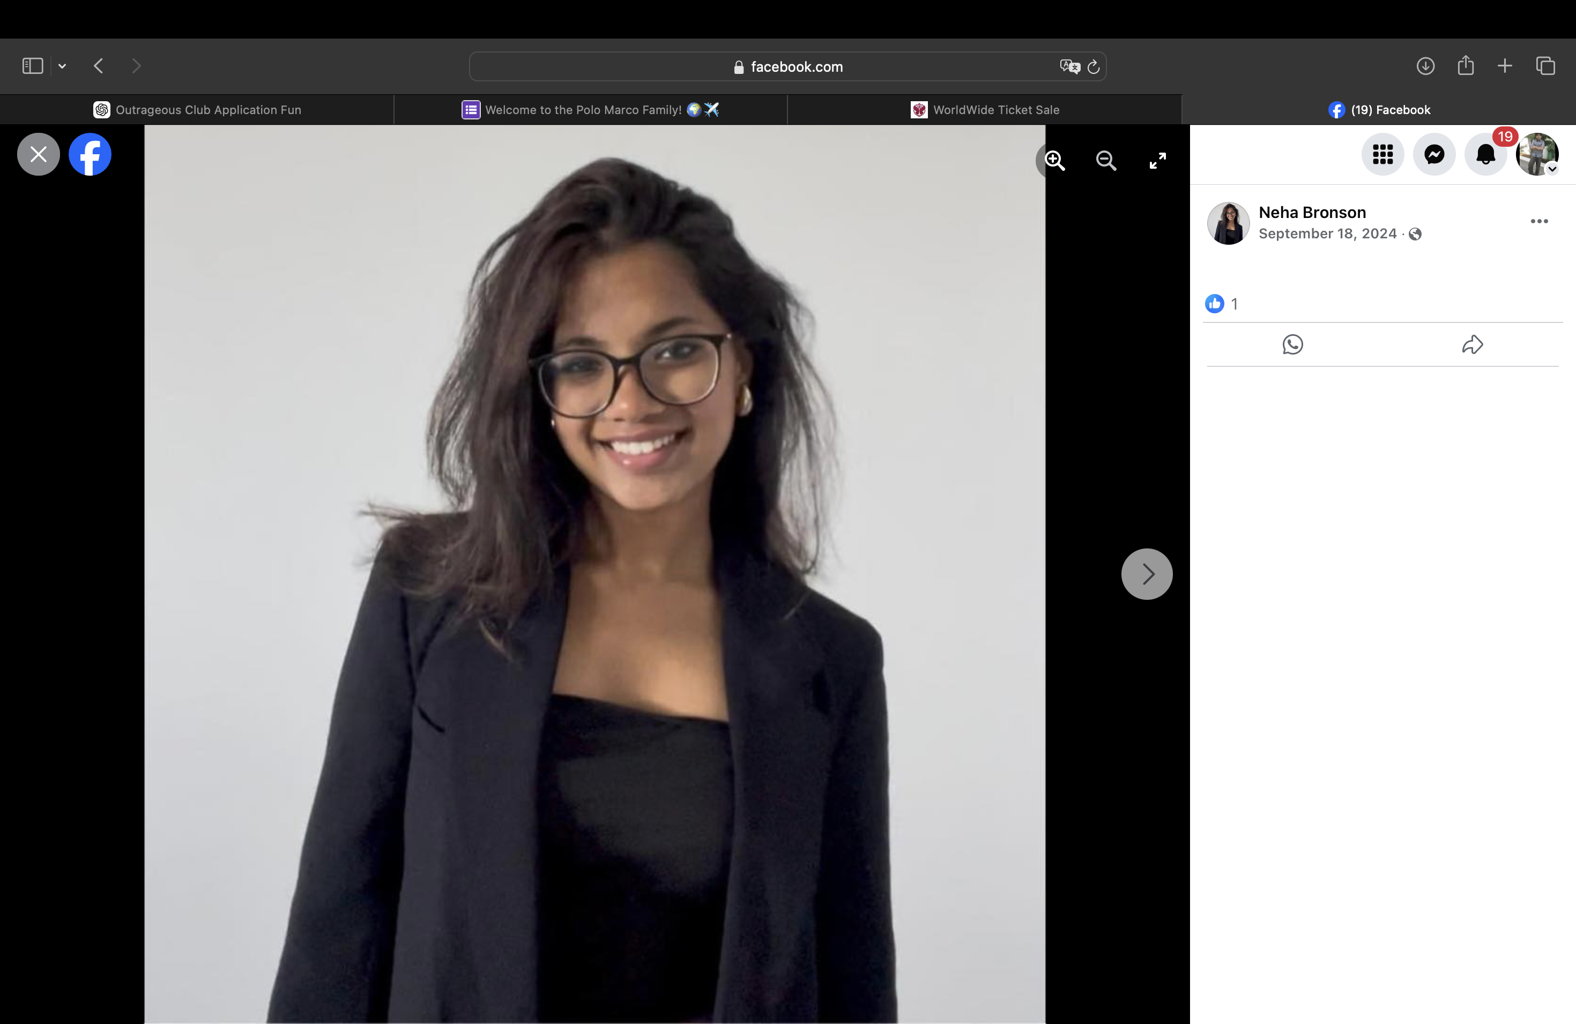
Task: Zoom in on the photo
Action: (1055, 161)
